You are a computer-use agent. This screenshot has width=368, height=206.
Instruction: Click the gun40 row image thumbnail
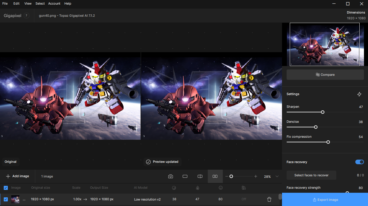[x=15, y=199]
